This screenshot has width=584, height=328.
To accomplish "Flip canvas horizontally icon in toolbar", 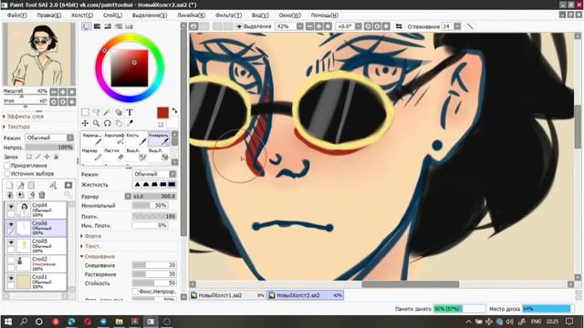I will [x=399, y=26].
